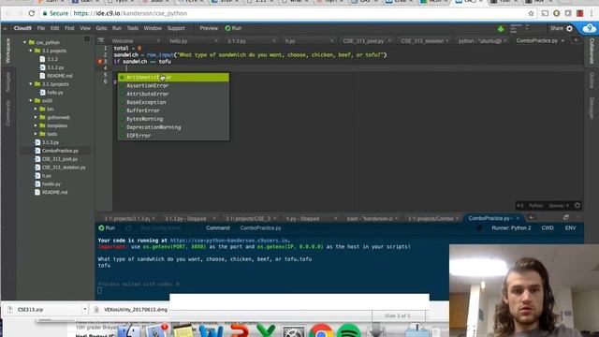The width and height of the screenshot is (599, 337).
Task: Open the Workspace side panel
Action: pyautogui.click(x=7, y=51)
